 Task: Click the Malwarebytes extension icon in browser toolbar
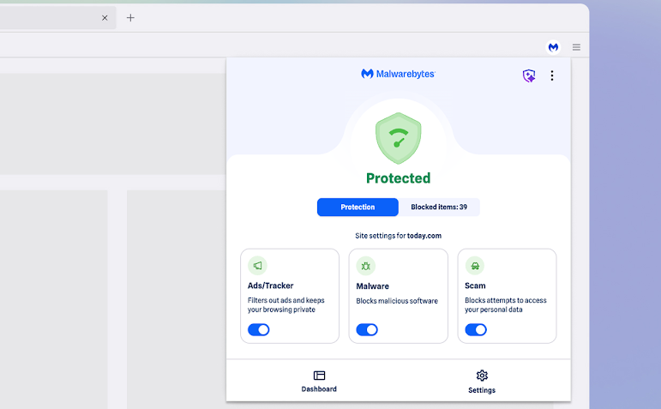[x=553, y=47]
